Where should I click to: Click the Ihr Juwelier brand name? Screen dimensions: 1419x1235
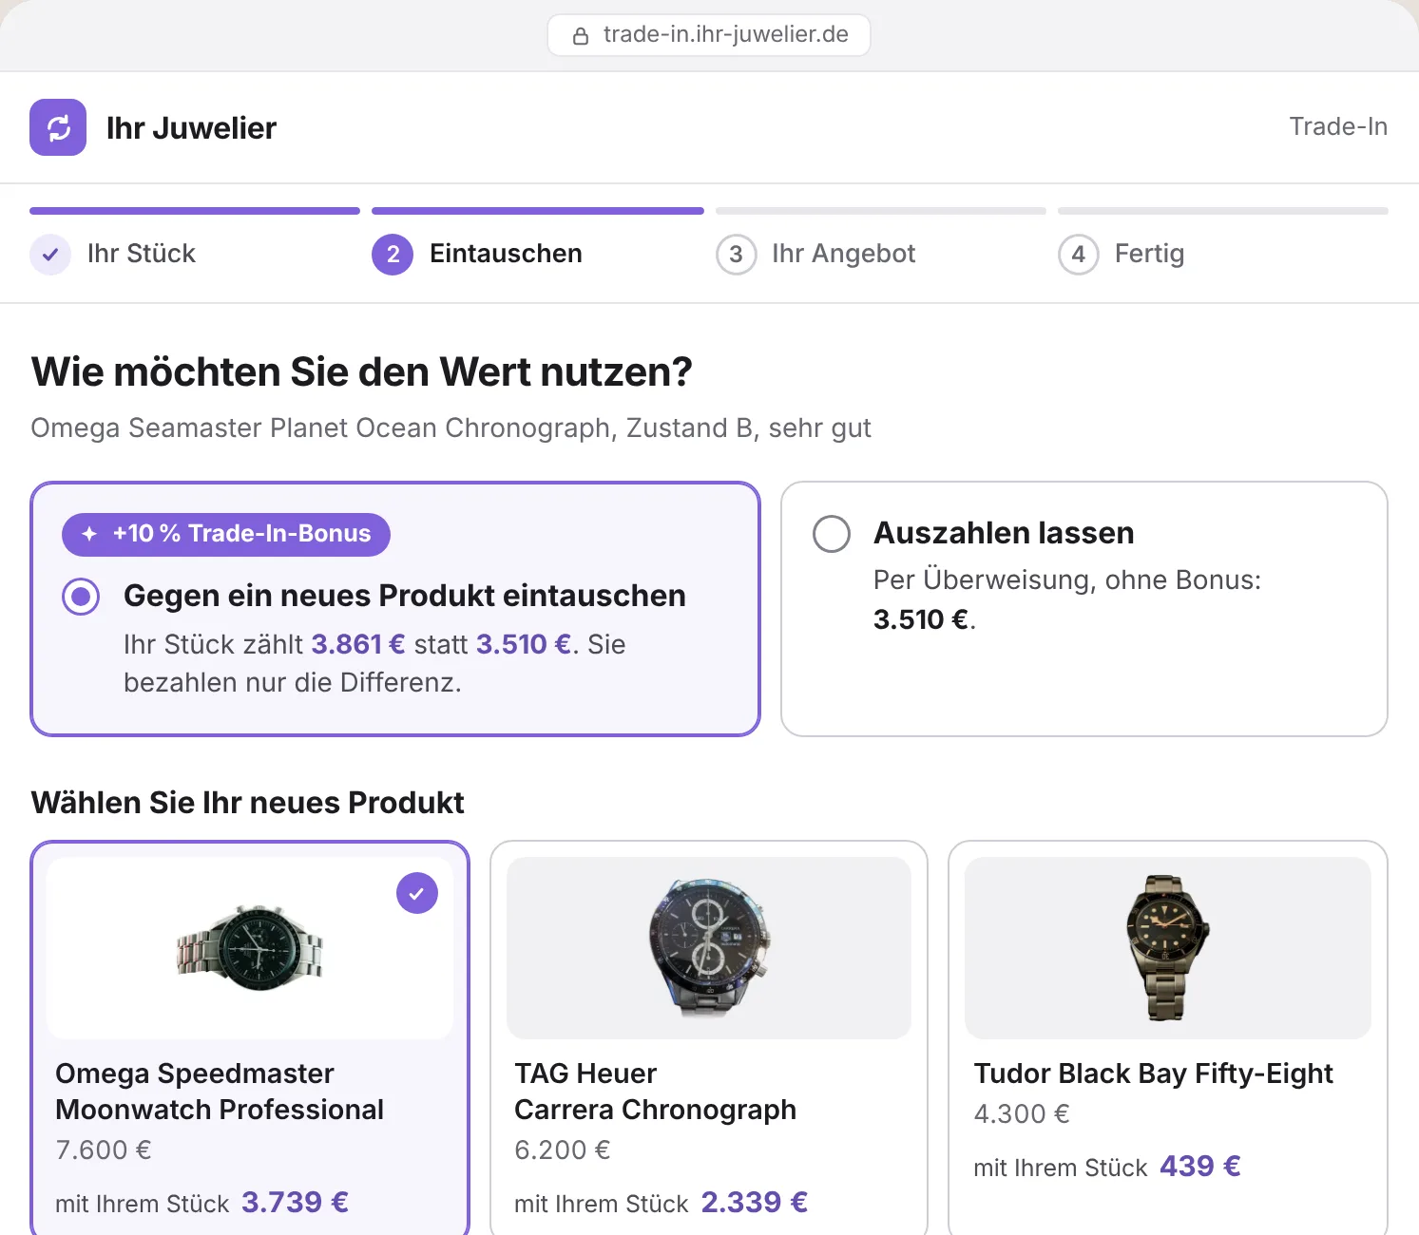191,127
